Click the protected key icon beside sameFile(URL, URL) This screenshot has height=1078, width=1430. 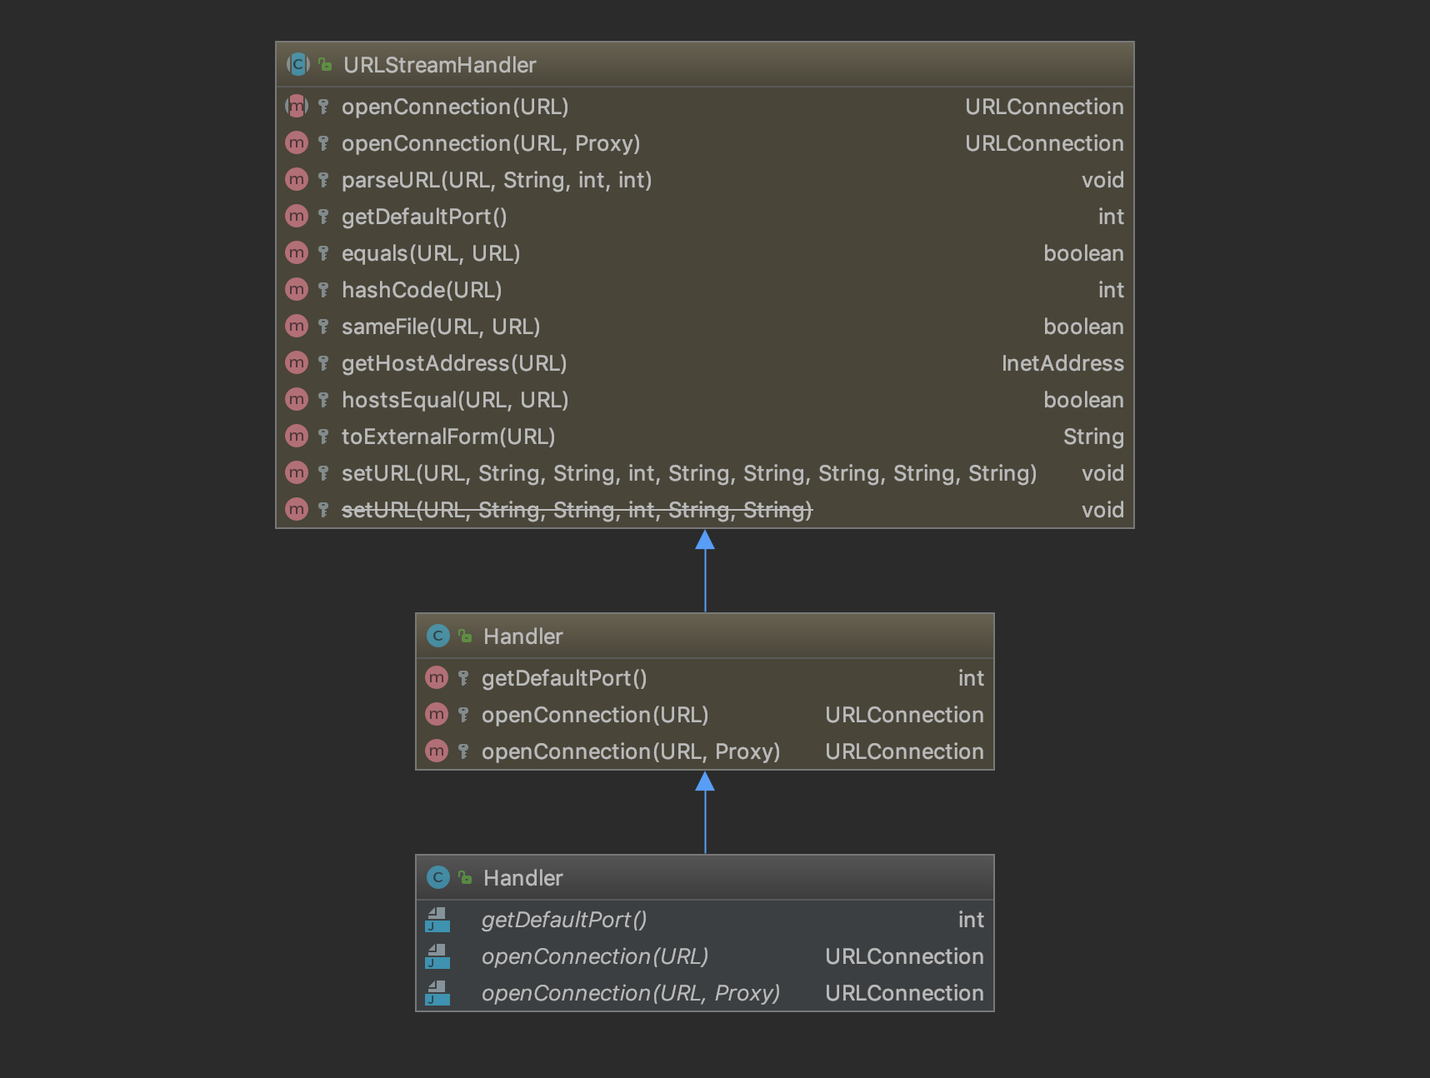tap(323, 327)
